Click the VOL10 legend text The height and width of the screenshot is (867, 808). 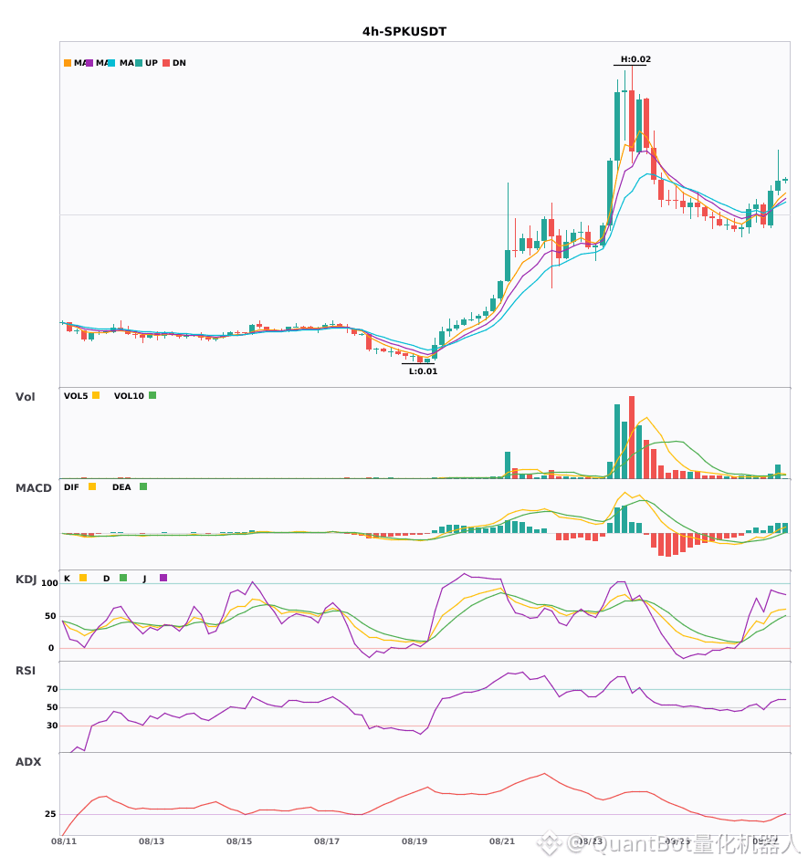pos(129,396)
